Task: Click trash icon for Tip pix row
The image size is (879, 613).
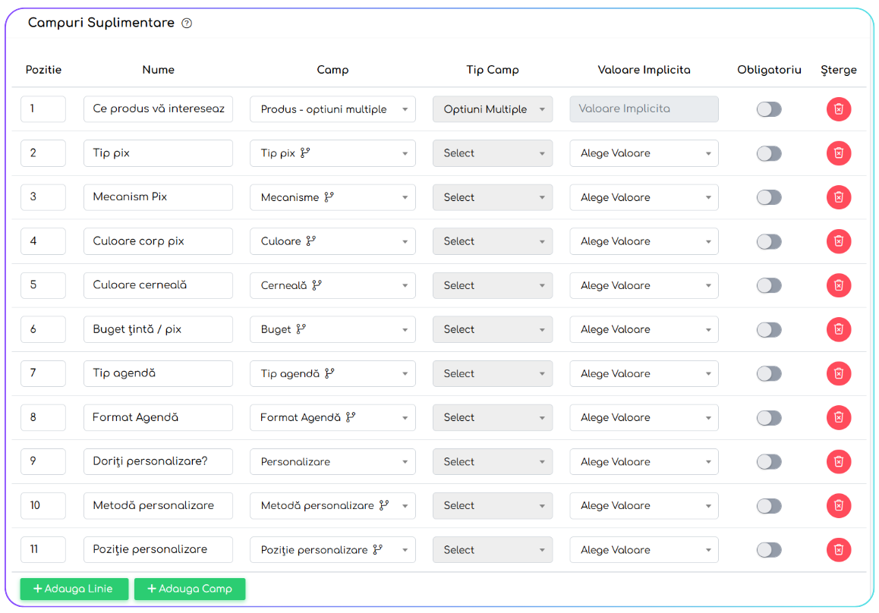Action: tap(839, 153)
